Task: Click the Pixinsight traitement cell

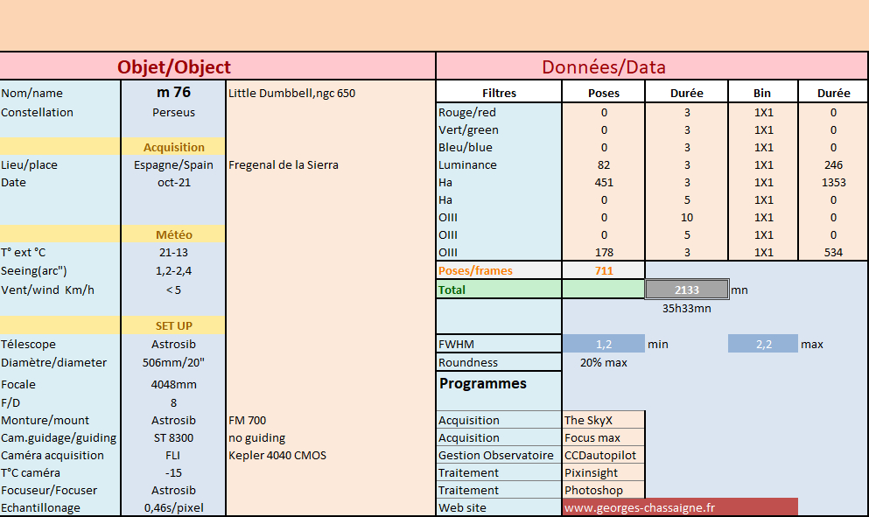Action: (x=604, y=472)
